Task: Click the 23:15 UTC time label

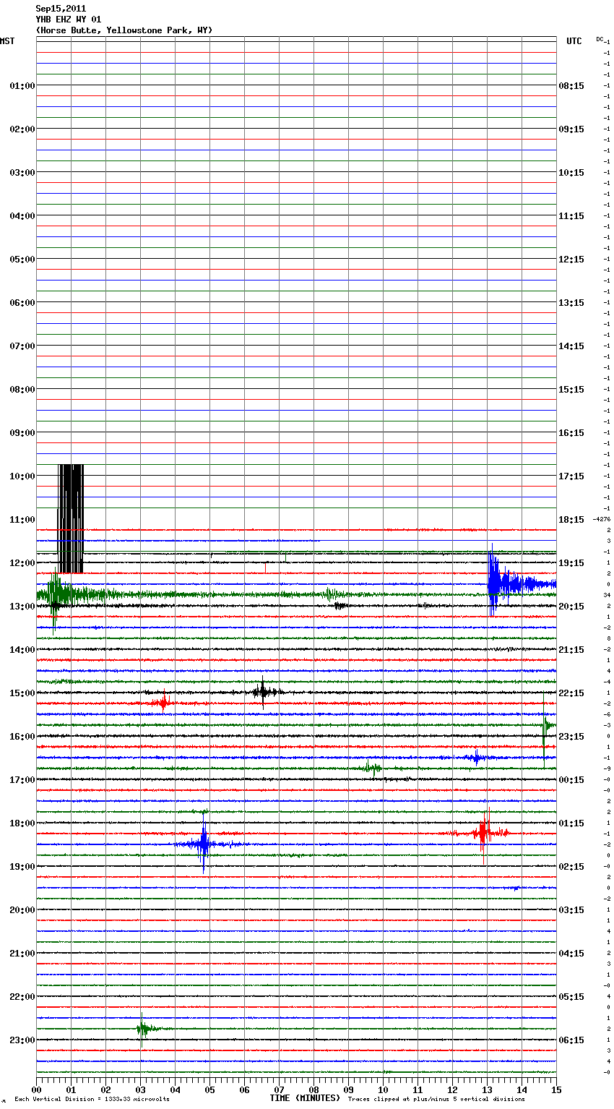Action: [x=571, y=737]
